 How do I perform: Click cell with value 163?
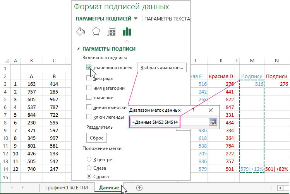pos(32,84)
